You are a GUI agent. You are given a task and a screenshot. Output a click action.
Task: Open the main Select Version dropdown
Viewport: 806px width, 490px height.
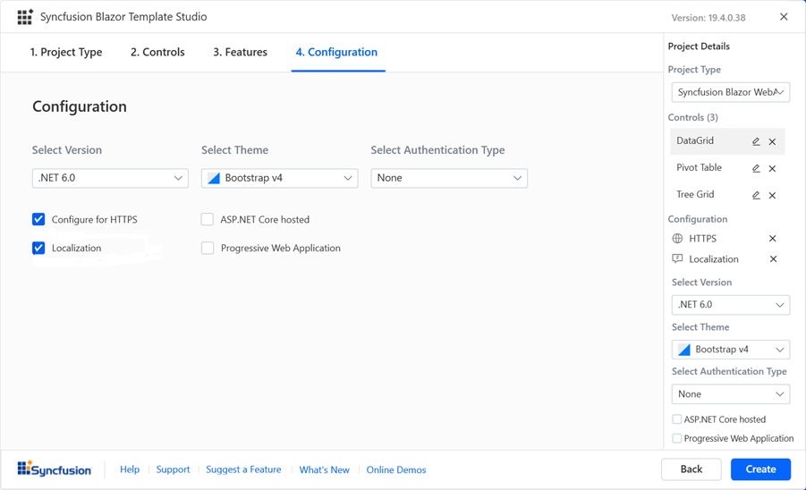pyautogui.click(x=109, y=178)
